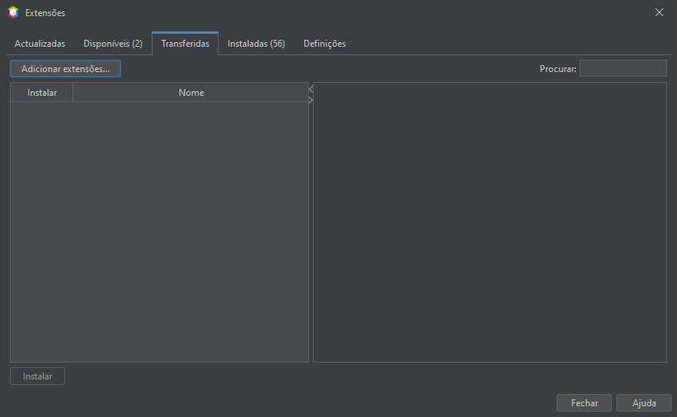Screen dimensions: 677x417
Task: Go to the Instaladas (56) tab
Action: (x=256, y=44)
